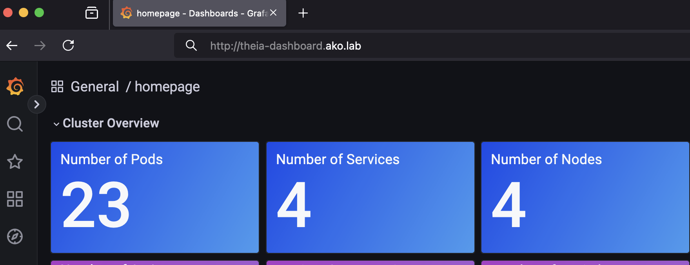Screen dimensions: 690x265
Task: Expand the sidebar navigation menu
Action: pyautogui.click(x=37, y=104)
